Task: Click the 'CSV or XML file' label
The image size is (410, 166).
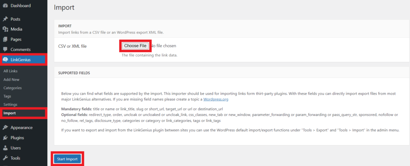Action: pyautogui.click(x=72, y=47)
